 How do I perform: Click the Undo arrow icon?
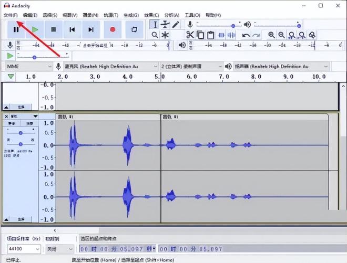[x=246, y=35]
